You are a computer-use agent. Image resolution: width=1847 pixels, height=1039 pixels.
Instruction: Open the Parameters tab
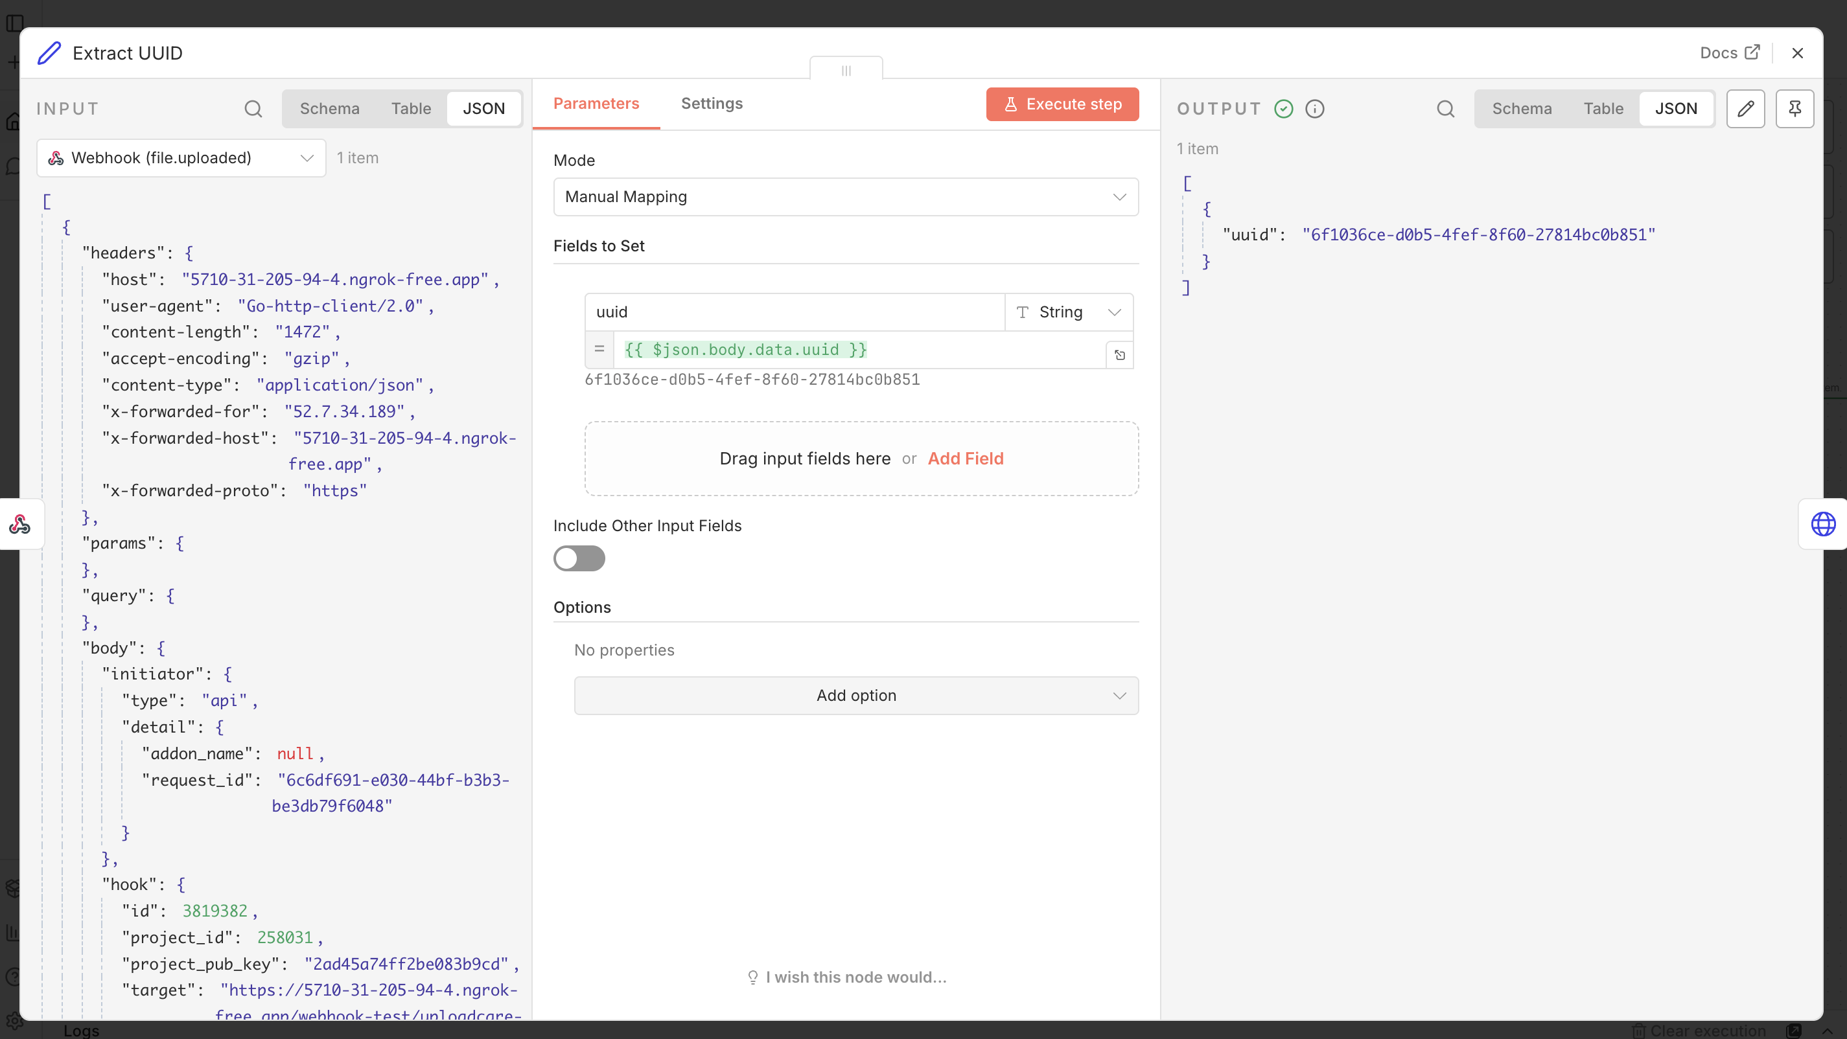596,104
